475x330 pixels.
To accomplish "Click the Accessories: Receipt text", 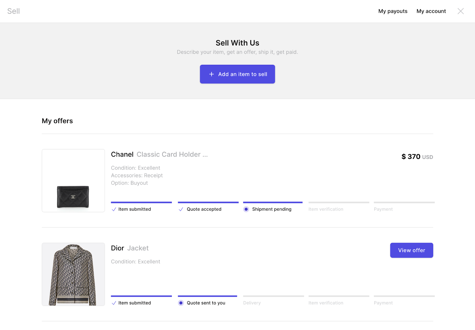I will (137, 176).
